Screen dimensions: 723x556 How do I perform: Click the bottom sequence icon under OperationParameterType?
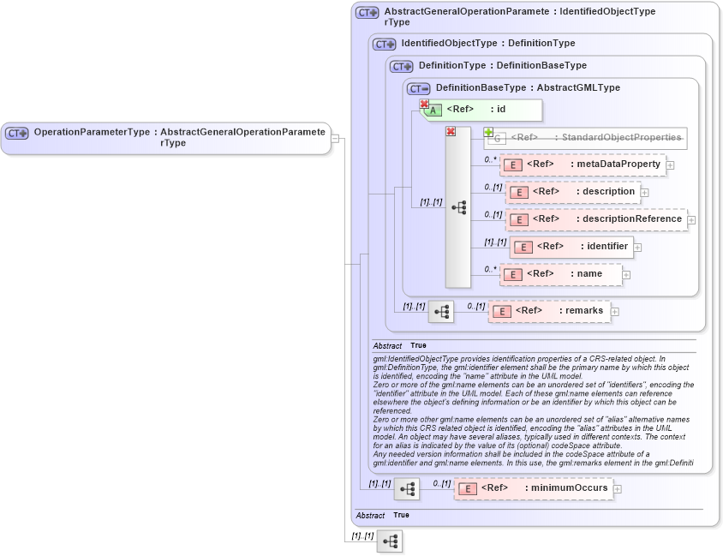pos(390,541)
